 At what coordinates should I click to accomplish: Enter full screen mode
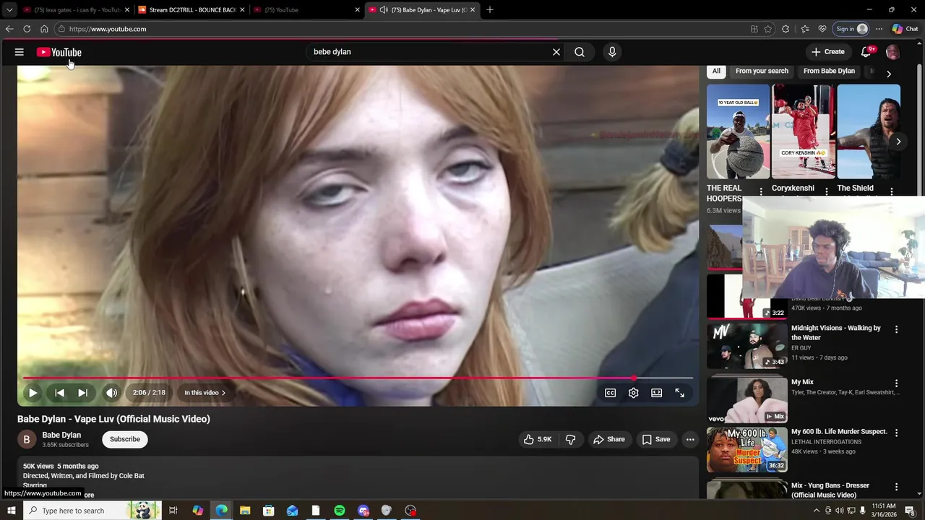tap(679, 393)
